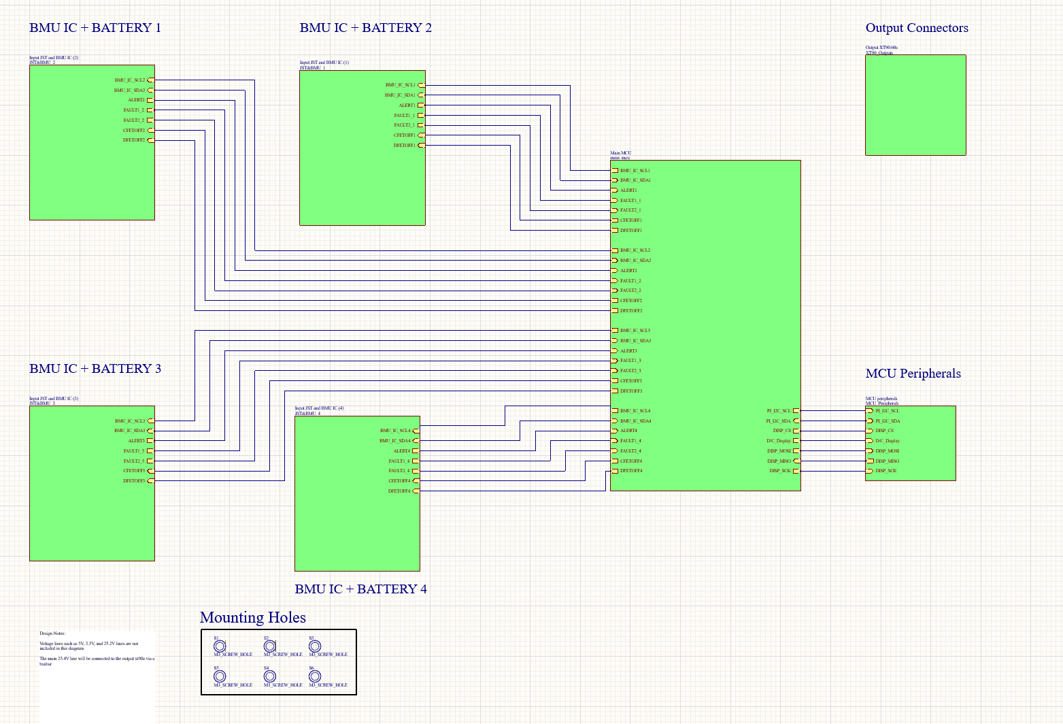Viewport: 1063px width, 724px height.
Task: Click the DISP_MISO pin symbol
Action: pyautogui.click(x=871, y=461)
